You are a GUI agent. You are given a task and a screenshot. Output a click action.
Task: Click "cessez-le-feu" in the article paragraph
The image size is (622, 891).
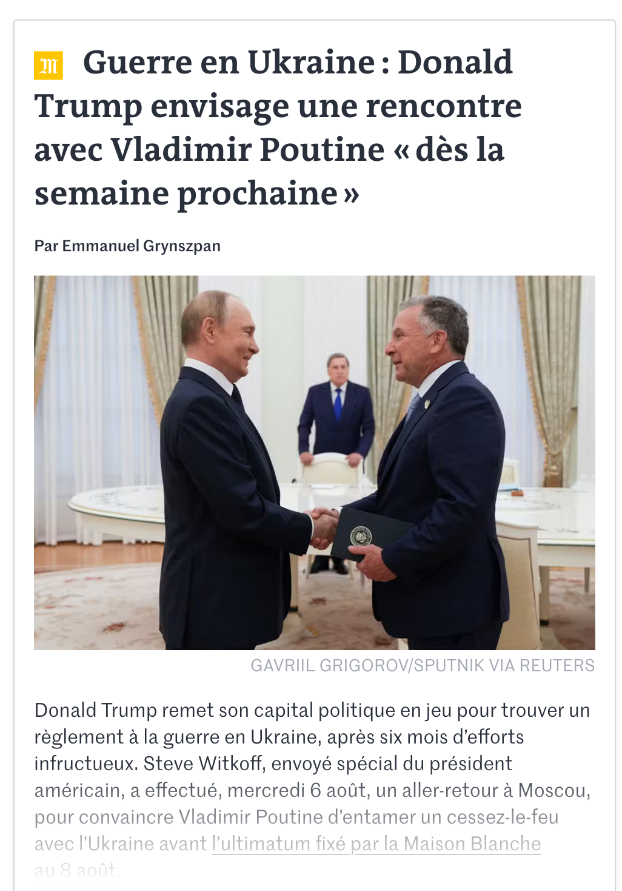coord(503,817)
